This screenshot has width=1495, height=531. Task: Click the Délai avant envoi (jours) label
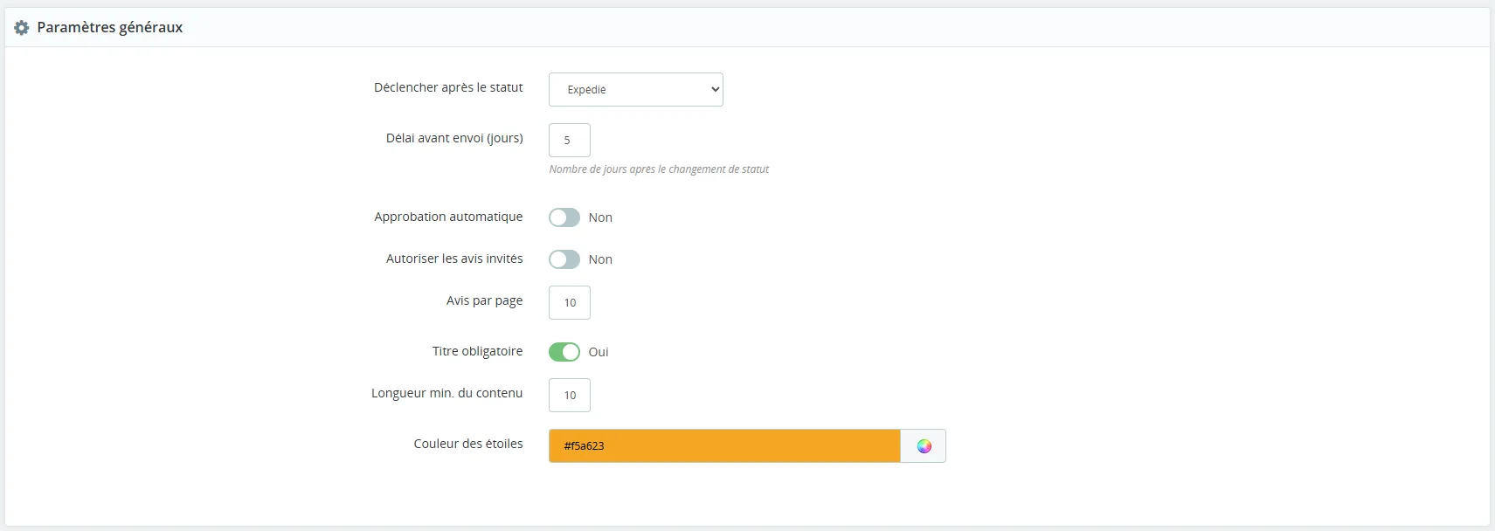pyautogui.click(x=454, y=138)
